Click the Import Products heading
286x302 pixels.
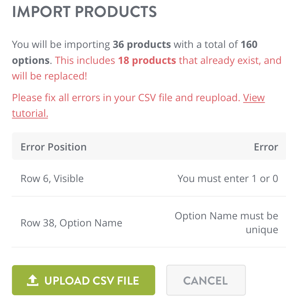[x=85, y=12]
